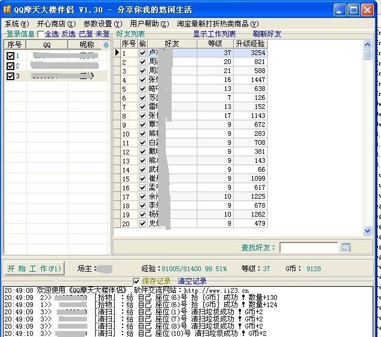Click the 显示工作列表 link
This screenshot has width=381, height=337.
tap(214, 34)
